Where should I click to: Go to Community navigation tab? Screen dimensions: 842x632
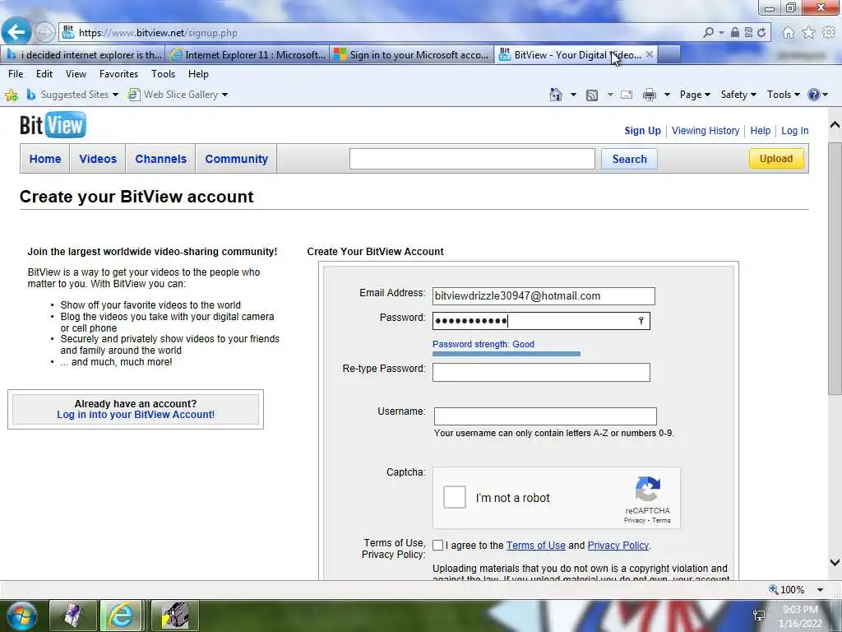[236, 159]
